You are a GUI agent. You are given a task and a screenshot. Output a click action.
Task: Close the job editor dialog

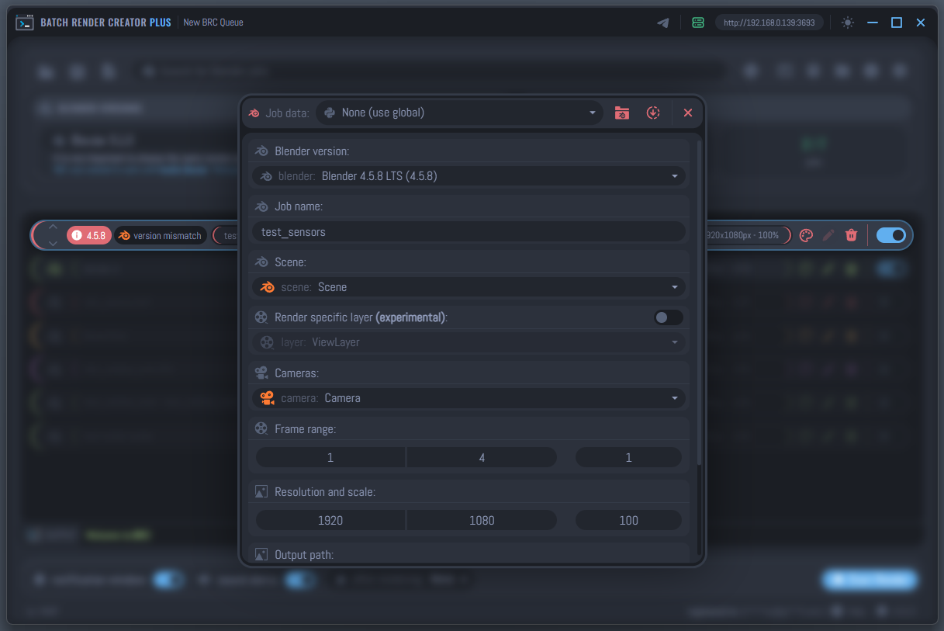click(x=687, y=113)
